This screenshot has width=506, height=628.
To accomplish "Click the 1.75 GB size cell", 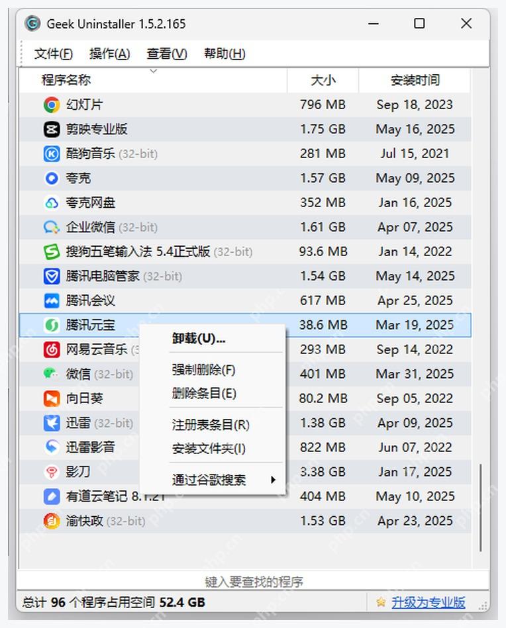I will coord(323,129).
